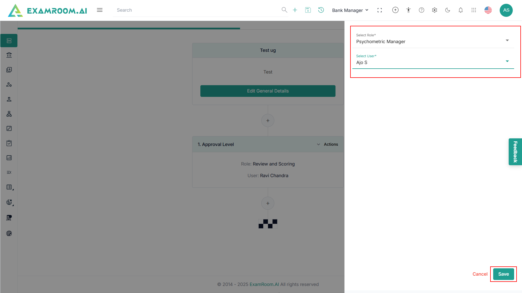Open Actions menu on Approval Level

(331, 144)
